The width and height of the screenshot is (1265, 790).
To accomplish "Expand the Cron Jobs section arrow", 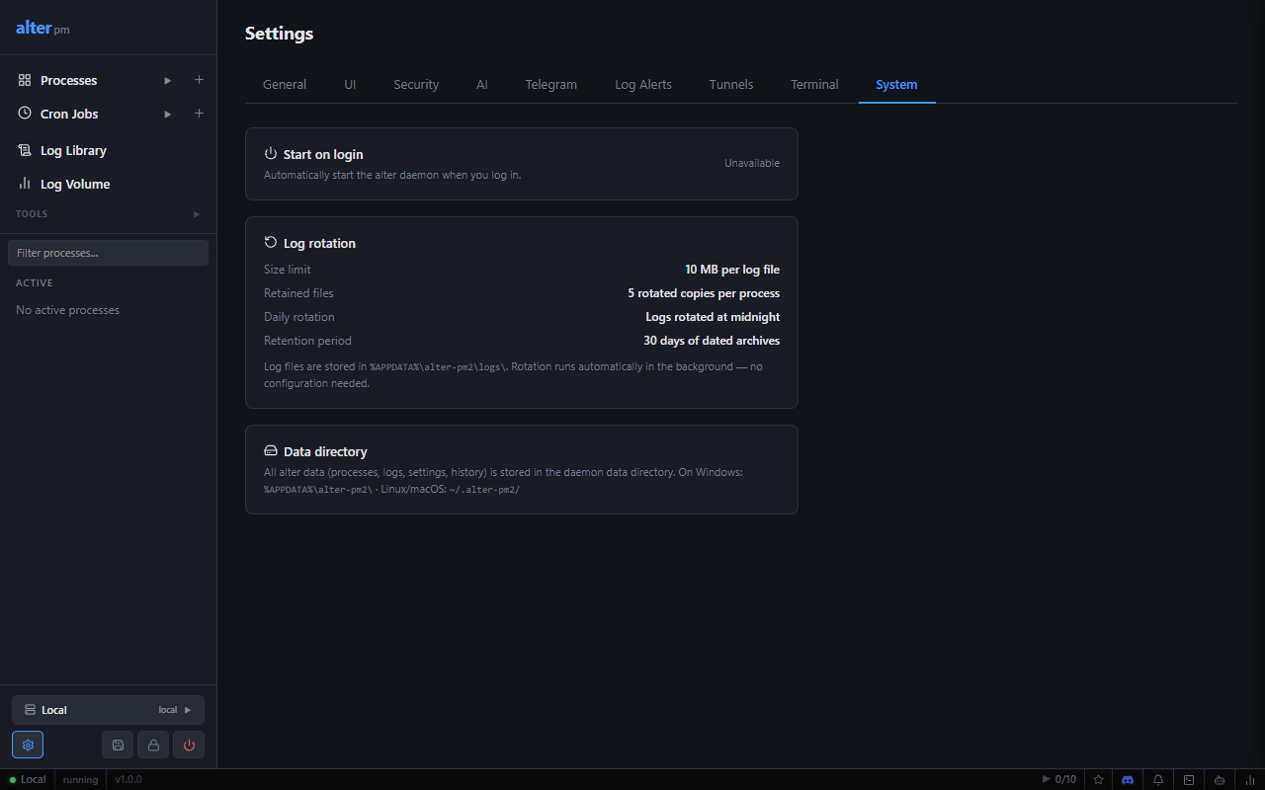I will pyautogui.click(x=168, y=114).
